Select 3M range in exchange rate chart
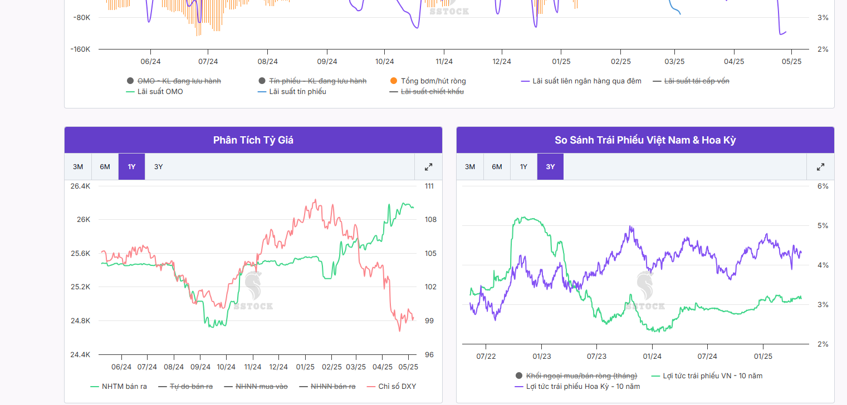Screen dimensions: 847x405 click(78, 167)
